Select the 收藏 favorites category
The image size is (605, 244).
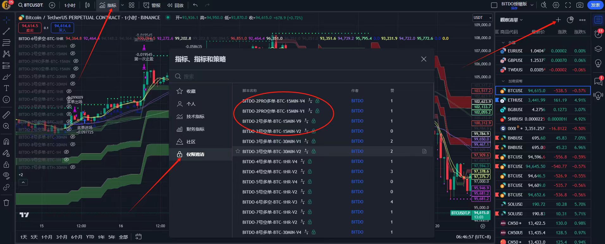pyautogui.click(x=201, y=91)
